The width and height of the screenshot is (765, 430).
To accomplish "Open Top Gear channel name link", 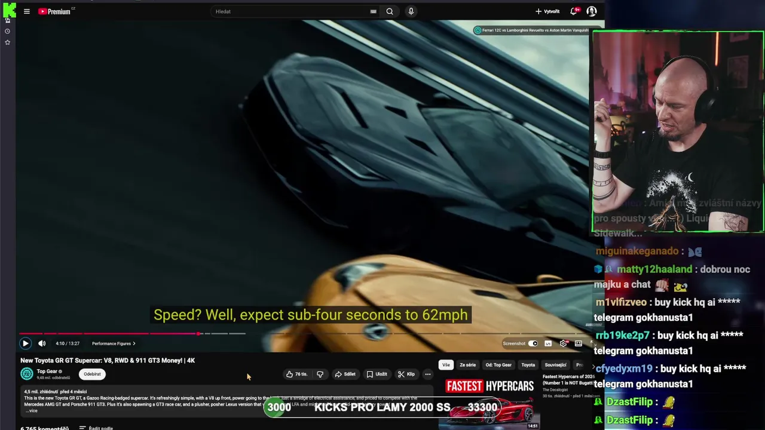I will [x=47, y=371].
